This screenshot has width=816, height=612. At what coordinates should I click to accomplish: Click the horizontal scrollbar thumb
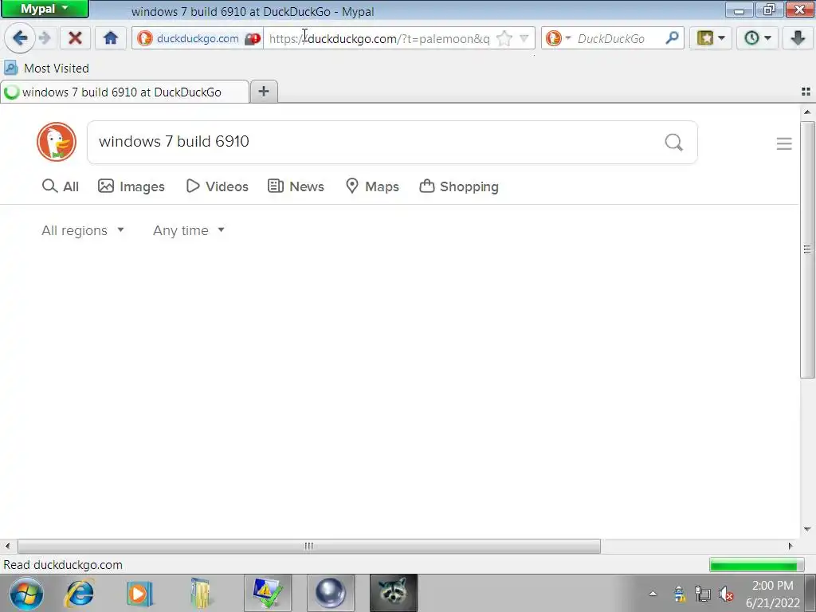click(309, 546)
